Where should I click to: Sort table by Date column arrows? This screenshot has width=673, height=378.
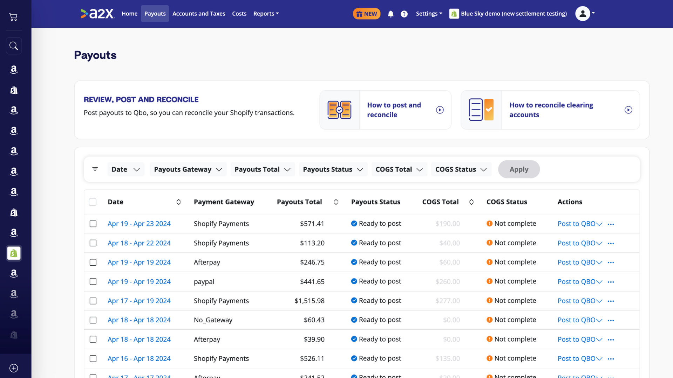tap(178, 202)
